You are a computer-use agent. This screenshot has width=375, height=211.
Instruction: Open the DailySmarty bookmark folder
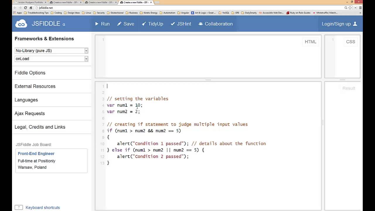249,13
